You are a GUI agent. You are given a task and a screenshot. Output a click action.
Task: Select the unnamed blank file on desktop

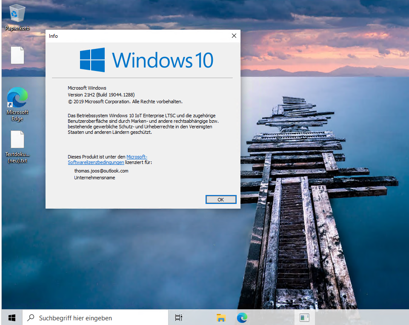[17, 55]
